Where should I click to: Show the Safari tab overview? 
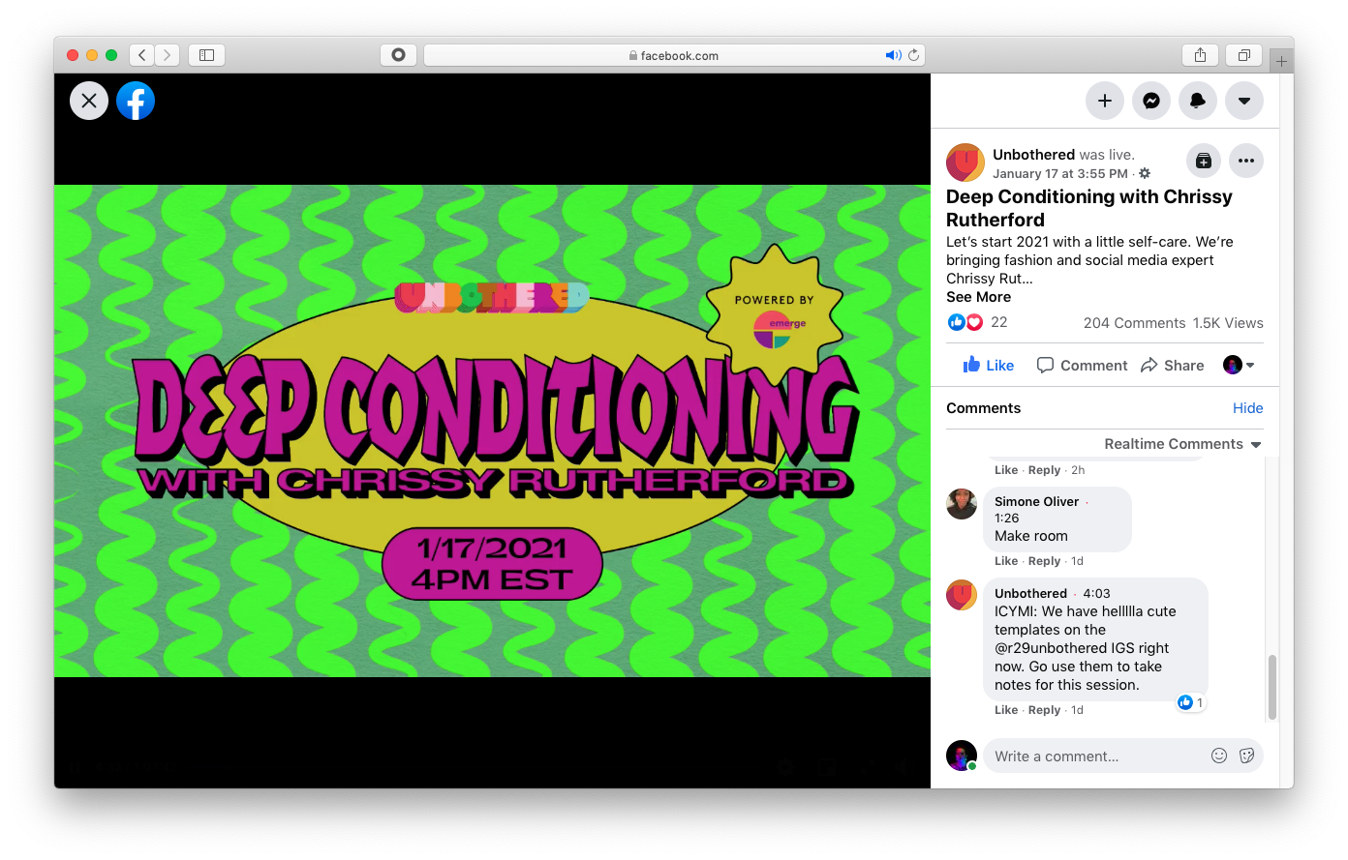pyautogui.click(x=1244, y=55)
